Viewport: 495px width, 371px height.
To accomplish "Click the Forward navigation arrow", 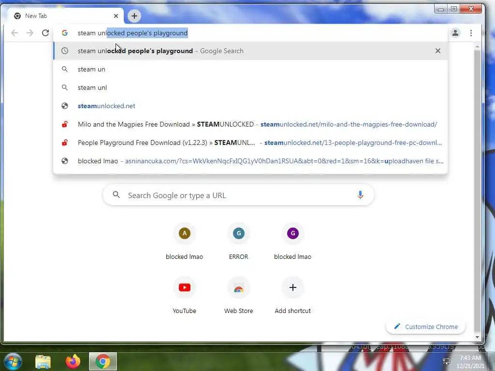I will (30, 33).
